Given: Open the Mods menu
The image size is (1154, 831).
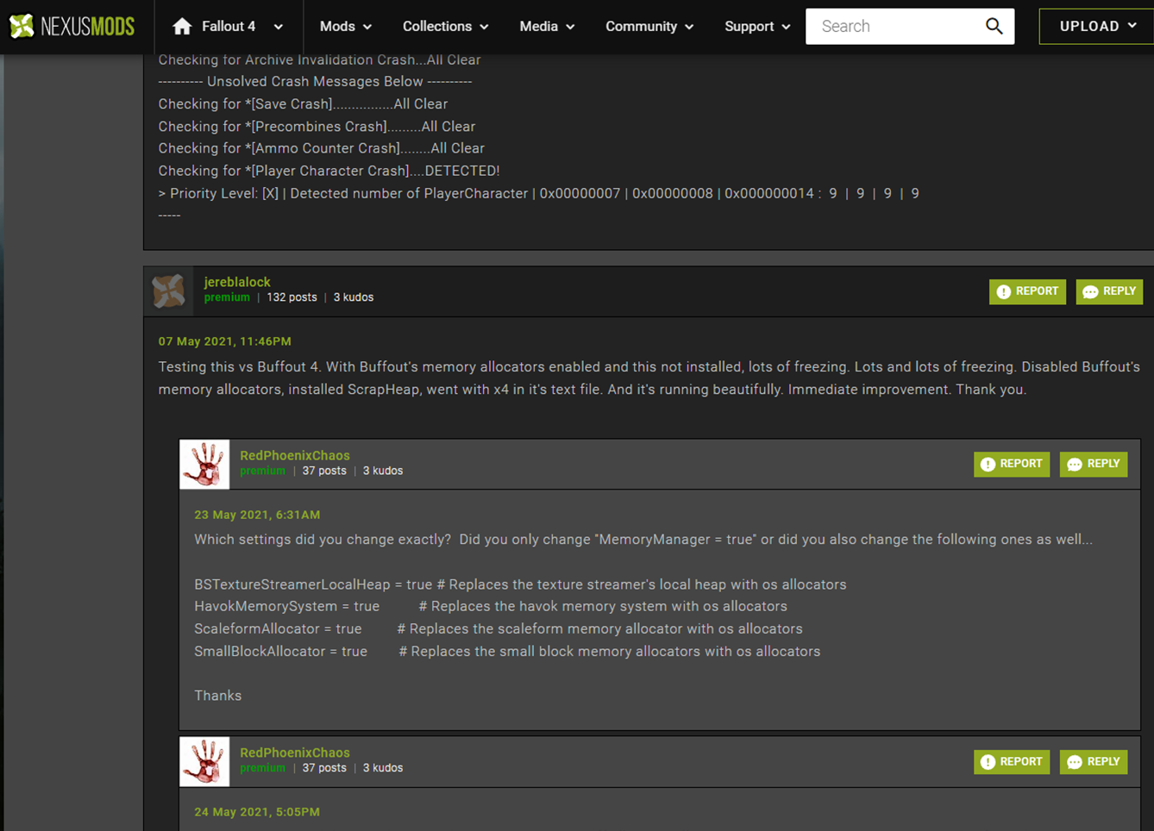Looking at the screenshot, I should coord(346,27).
